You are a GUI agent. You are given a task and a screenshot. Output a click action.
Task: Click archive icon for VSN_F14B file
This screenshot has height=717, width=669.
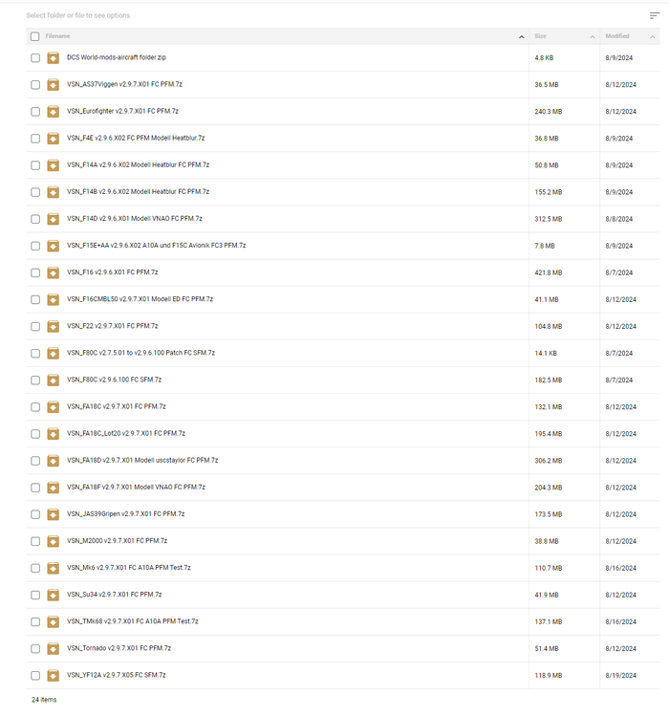[54, 192]
